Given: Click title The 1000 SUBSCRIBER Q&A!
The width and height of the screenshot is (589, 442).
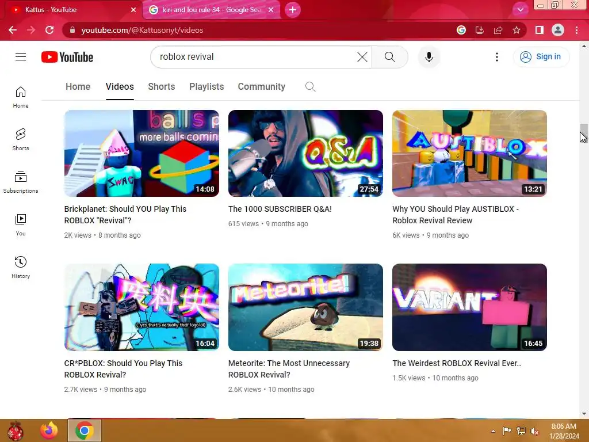Looking at the screenshot, I should tap(280, 209).
